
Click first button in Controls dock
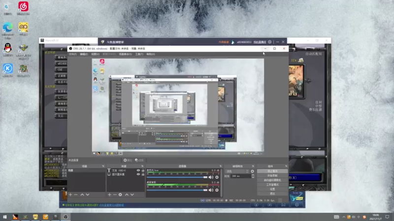(x=272, y=171)
